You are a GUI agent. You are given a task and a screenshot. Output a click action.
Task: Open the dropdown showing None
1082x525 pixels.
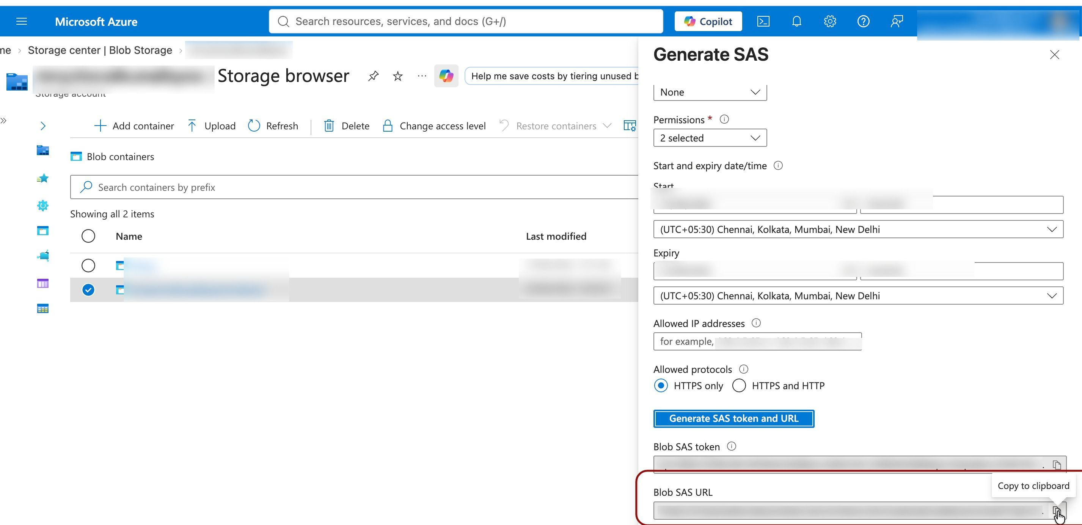710,93
